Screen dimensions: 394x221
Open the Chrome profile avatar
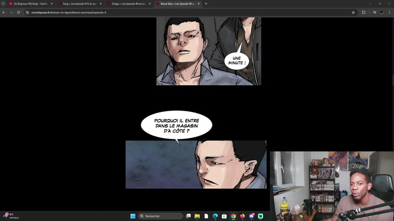click(x=382, y=12)
